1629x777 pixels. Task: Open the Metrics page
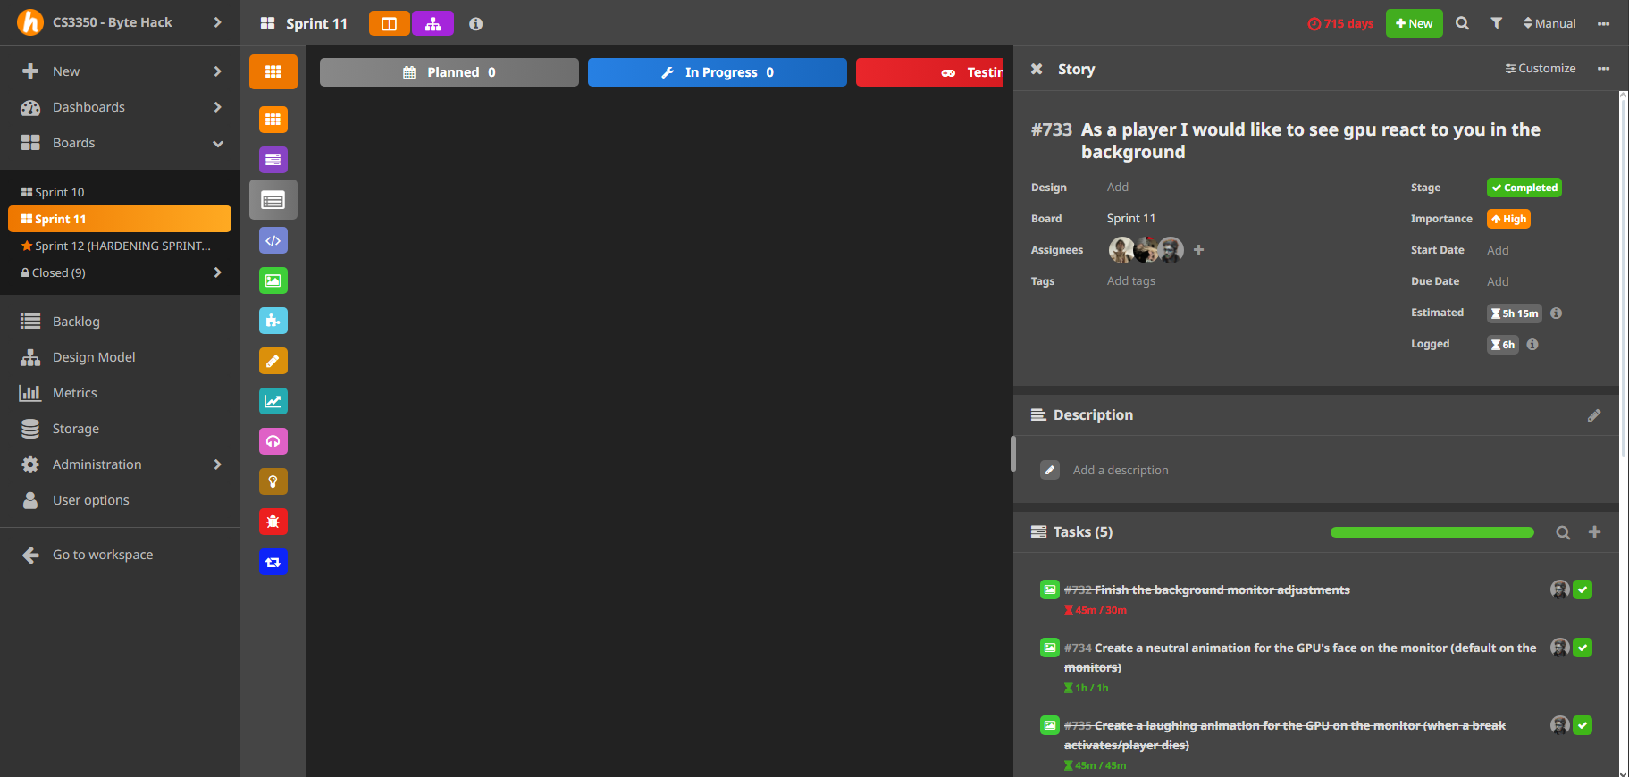74,393
